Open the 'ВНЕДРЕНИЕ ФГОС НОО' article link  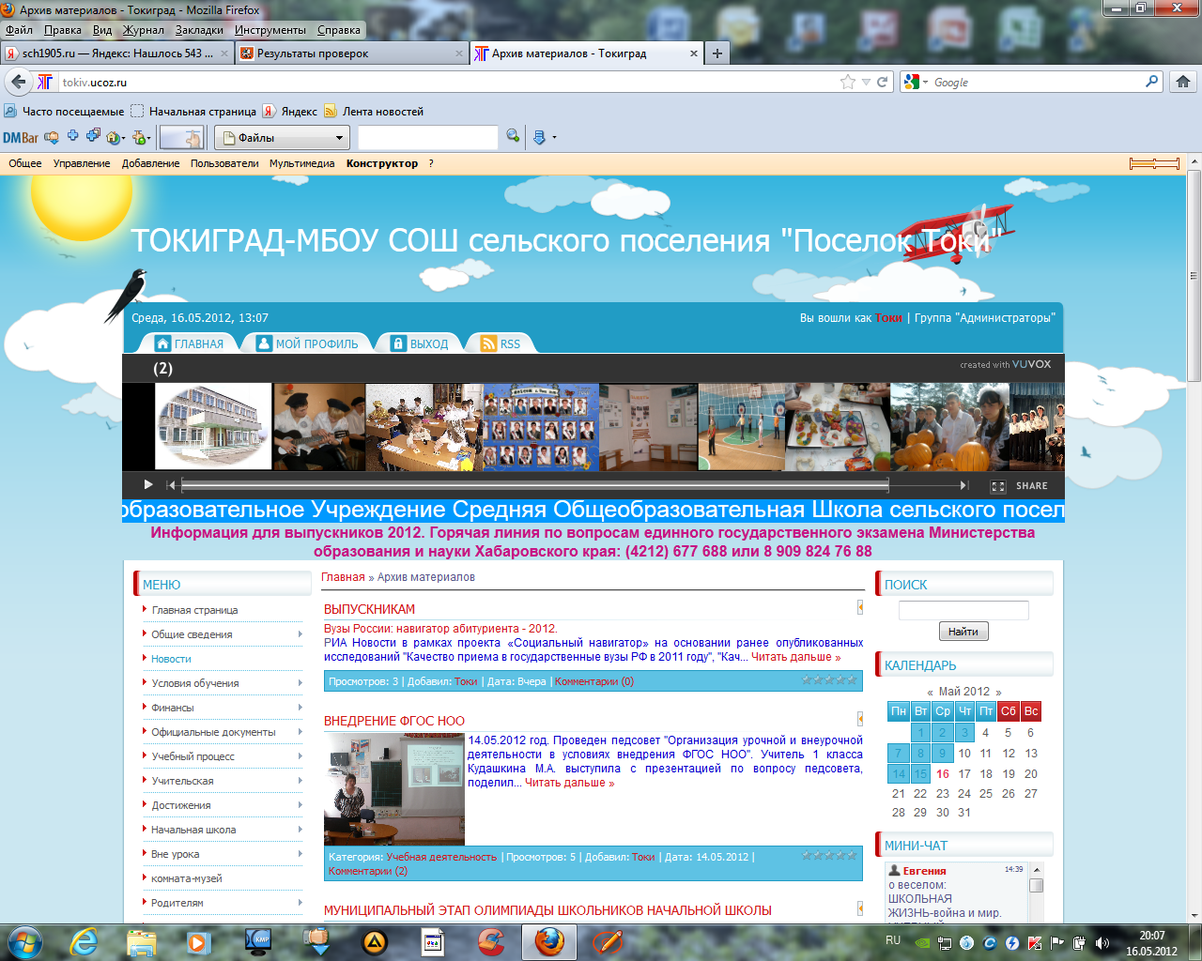394,721
